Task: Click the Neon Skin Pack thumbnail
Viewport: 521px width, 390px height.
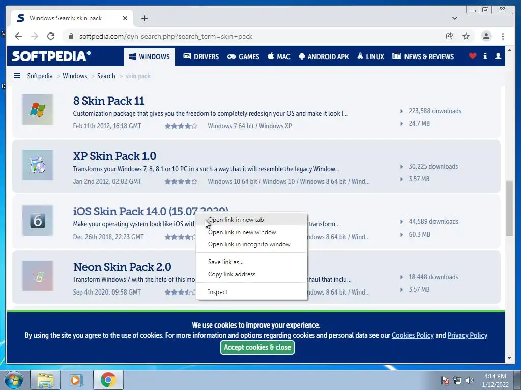Action: [x=38, y=276]
